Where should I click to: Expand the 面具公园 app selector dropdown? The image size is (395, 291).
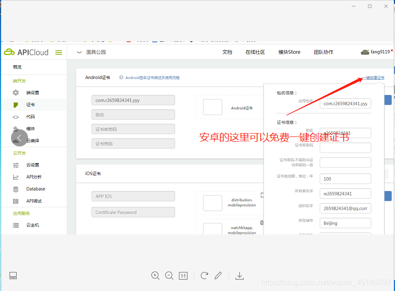point(91,52)
